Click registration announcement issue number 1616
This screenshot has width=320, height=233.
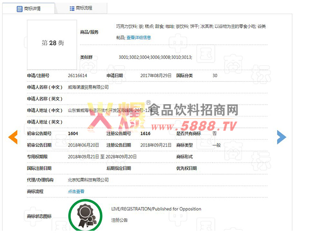145,133
